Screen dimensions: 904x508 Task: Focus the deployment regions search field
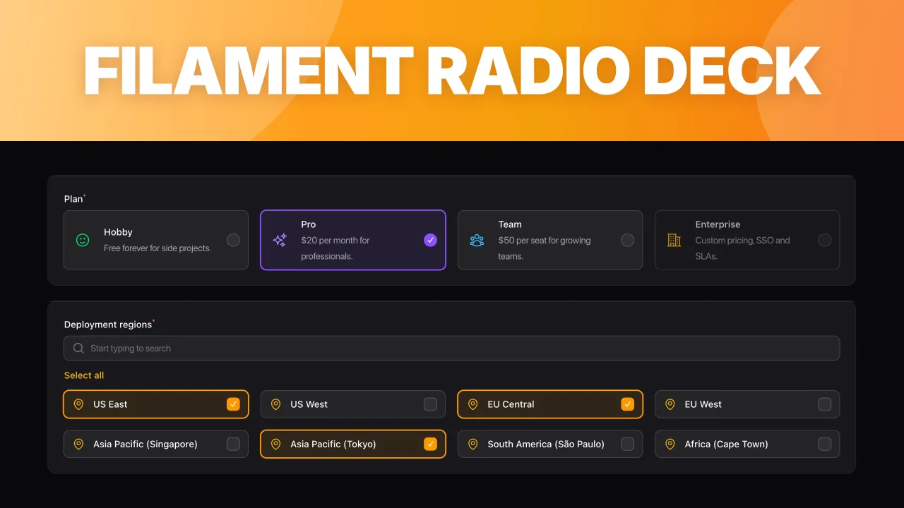(x=451, y=348)
